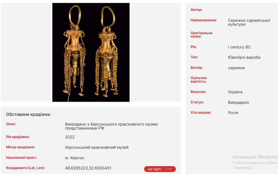Screen dimensions: 278x174
Task: Click the 'Активация Windows' watermark text
Action: point(255,157)
